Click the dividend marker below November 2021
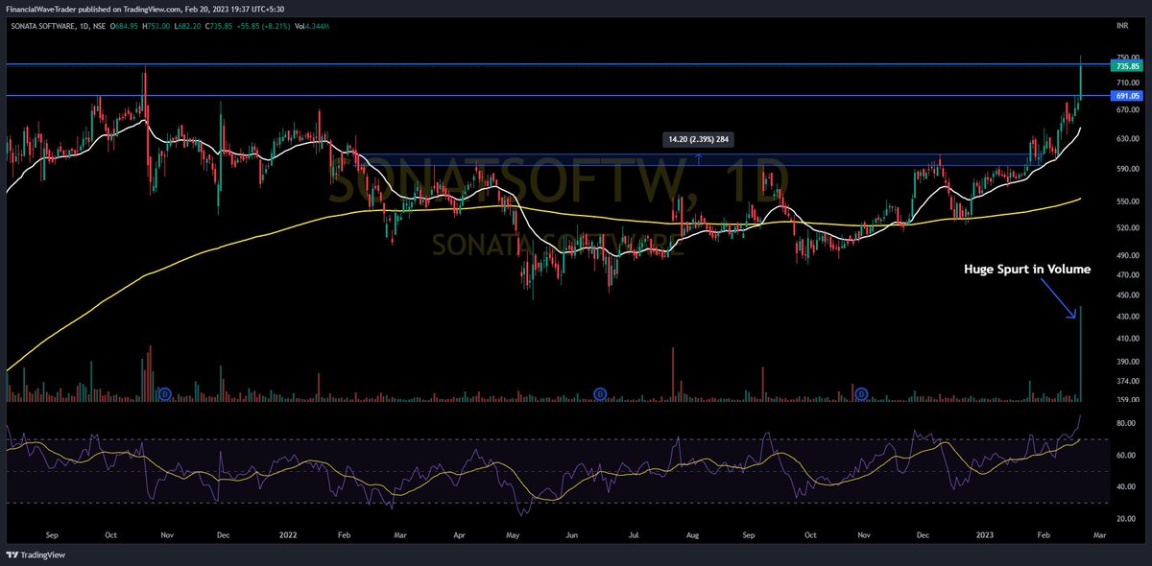 click(x=164, y=393)
